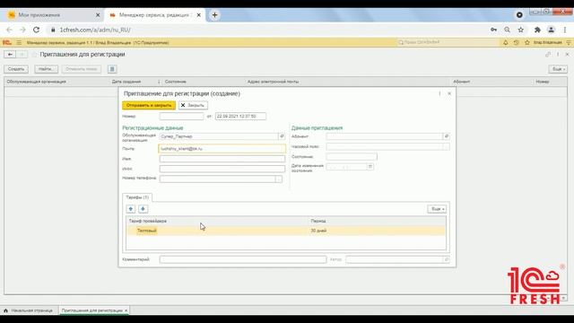Bookmark the page with browser star

pyautogui.click(x=520, y=30)
